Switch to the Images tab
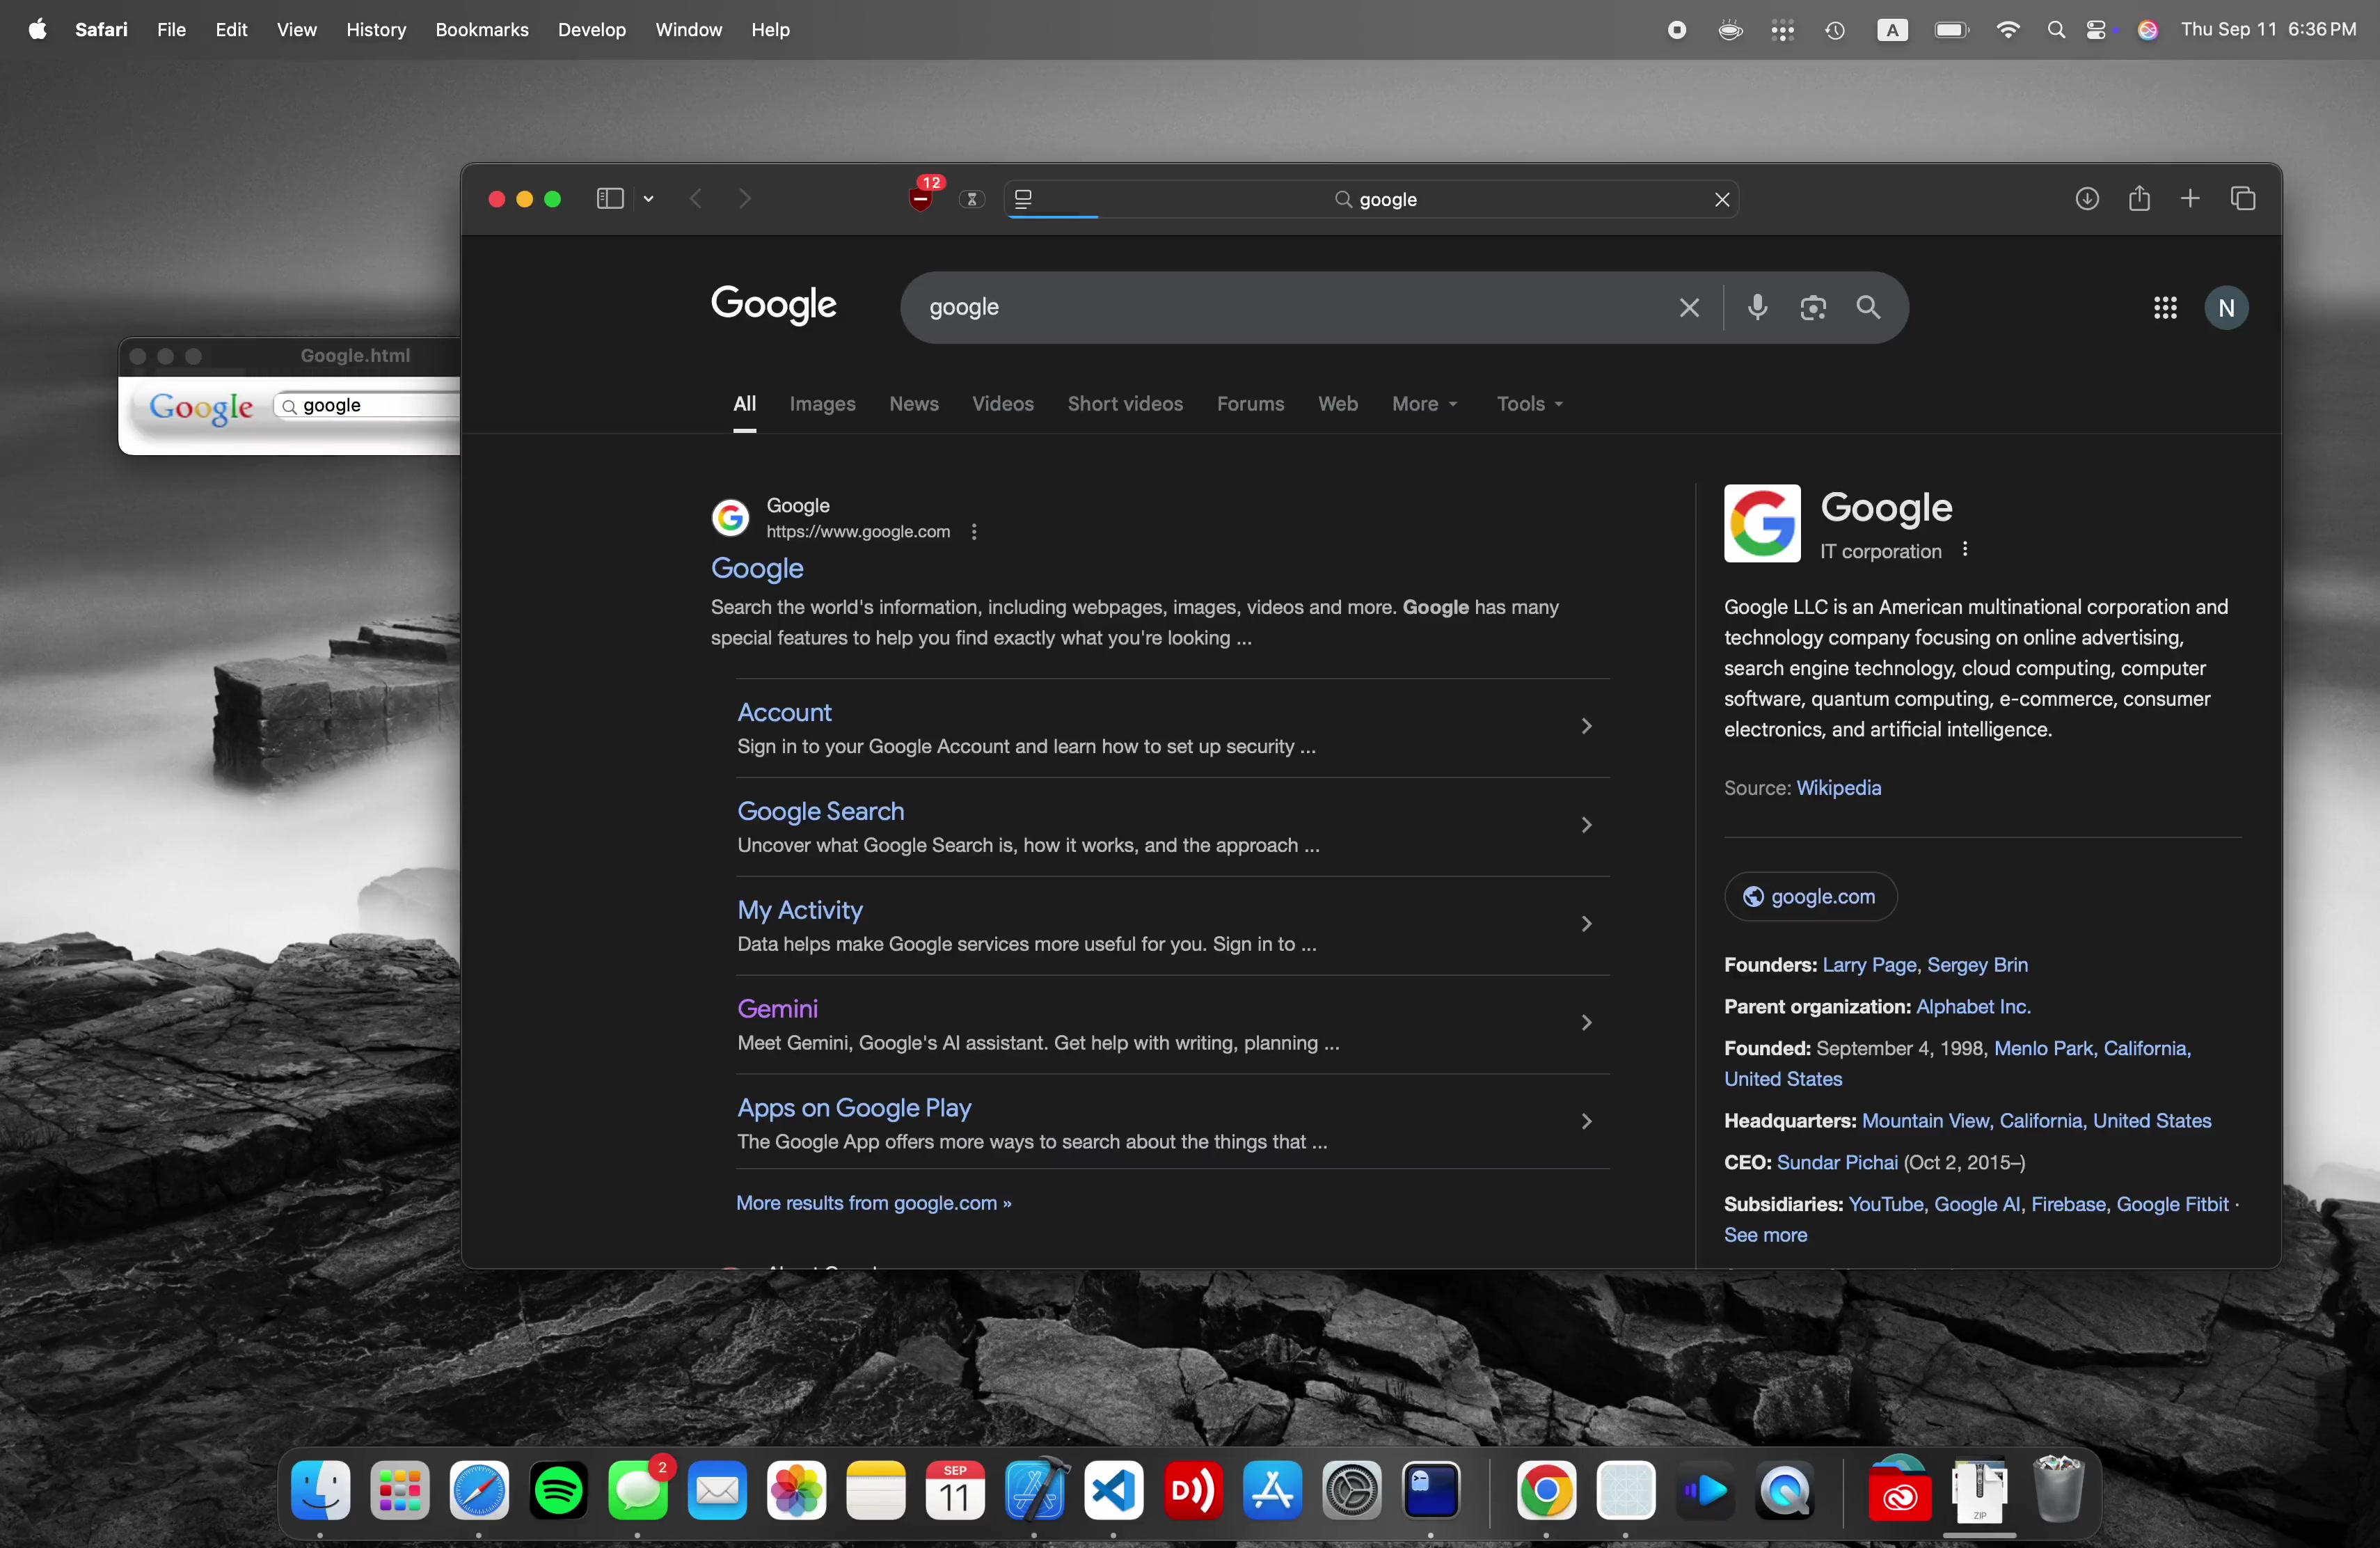 tap(822, 404)
